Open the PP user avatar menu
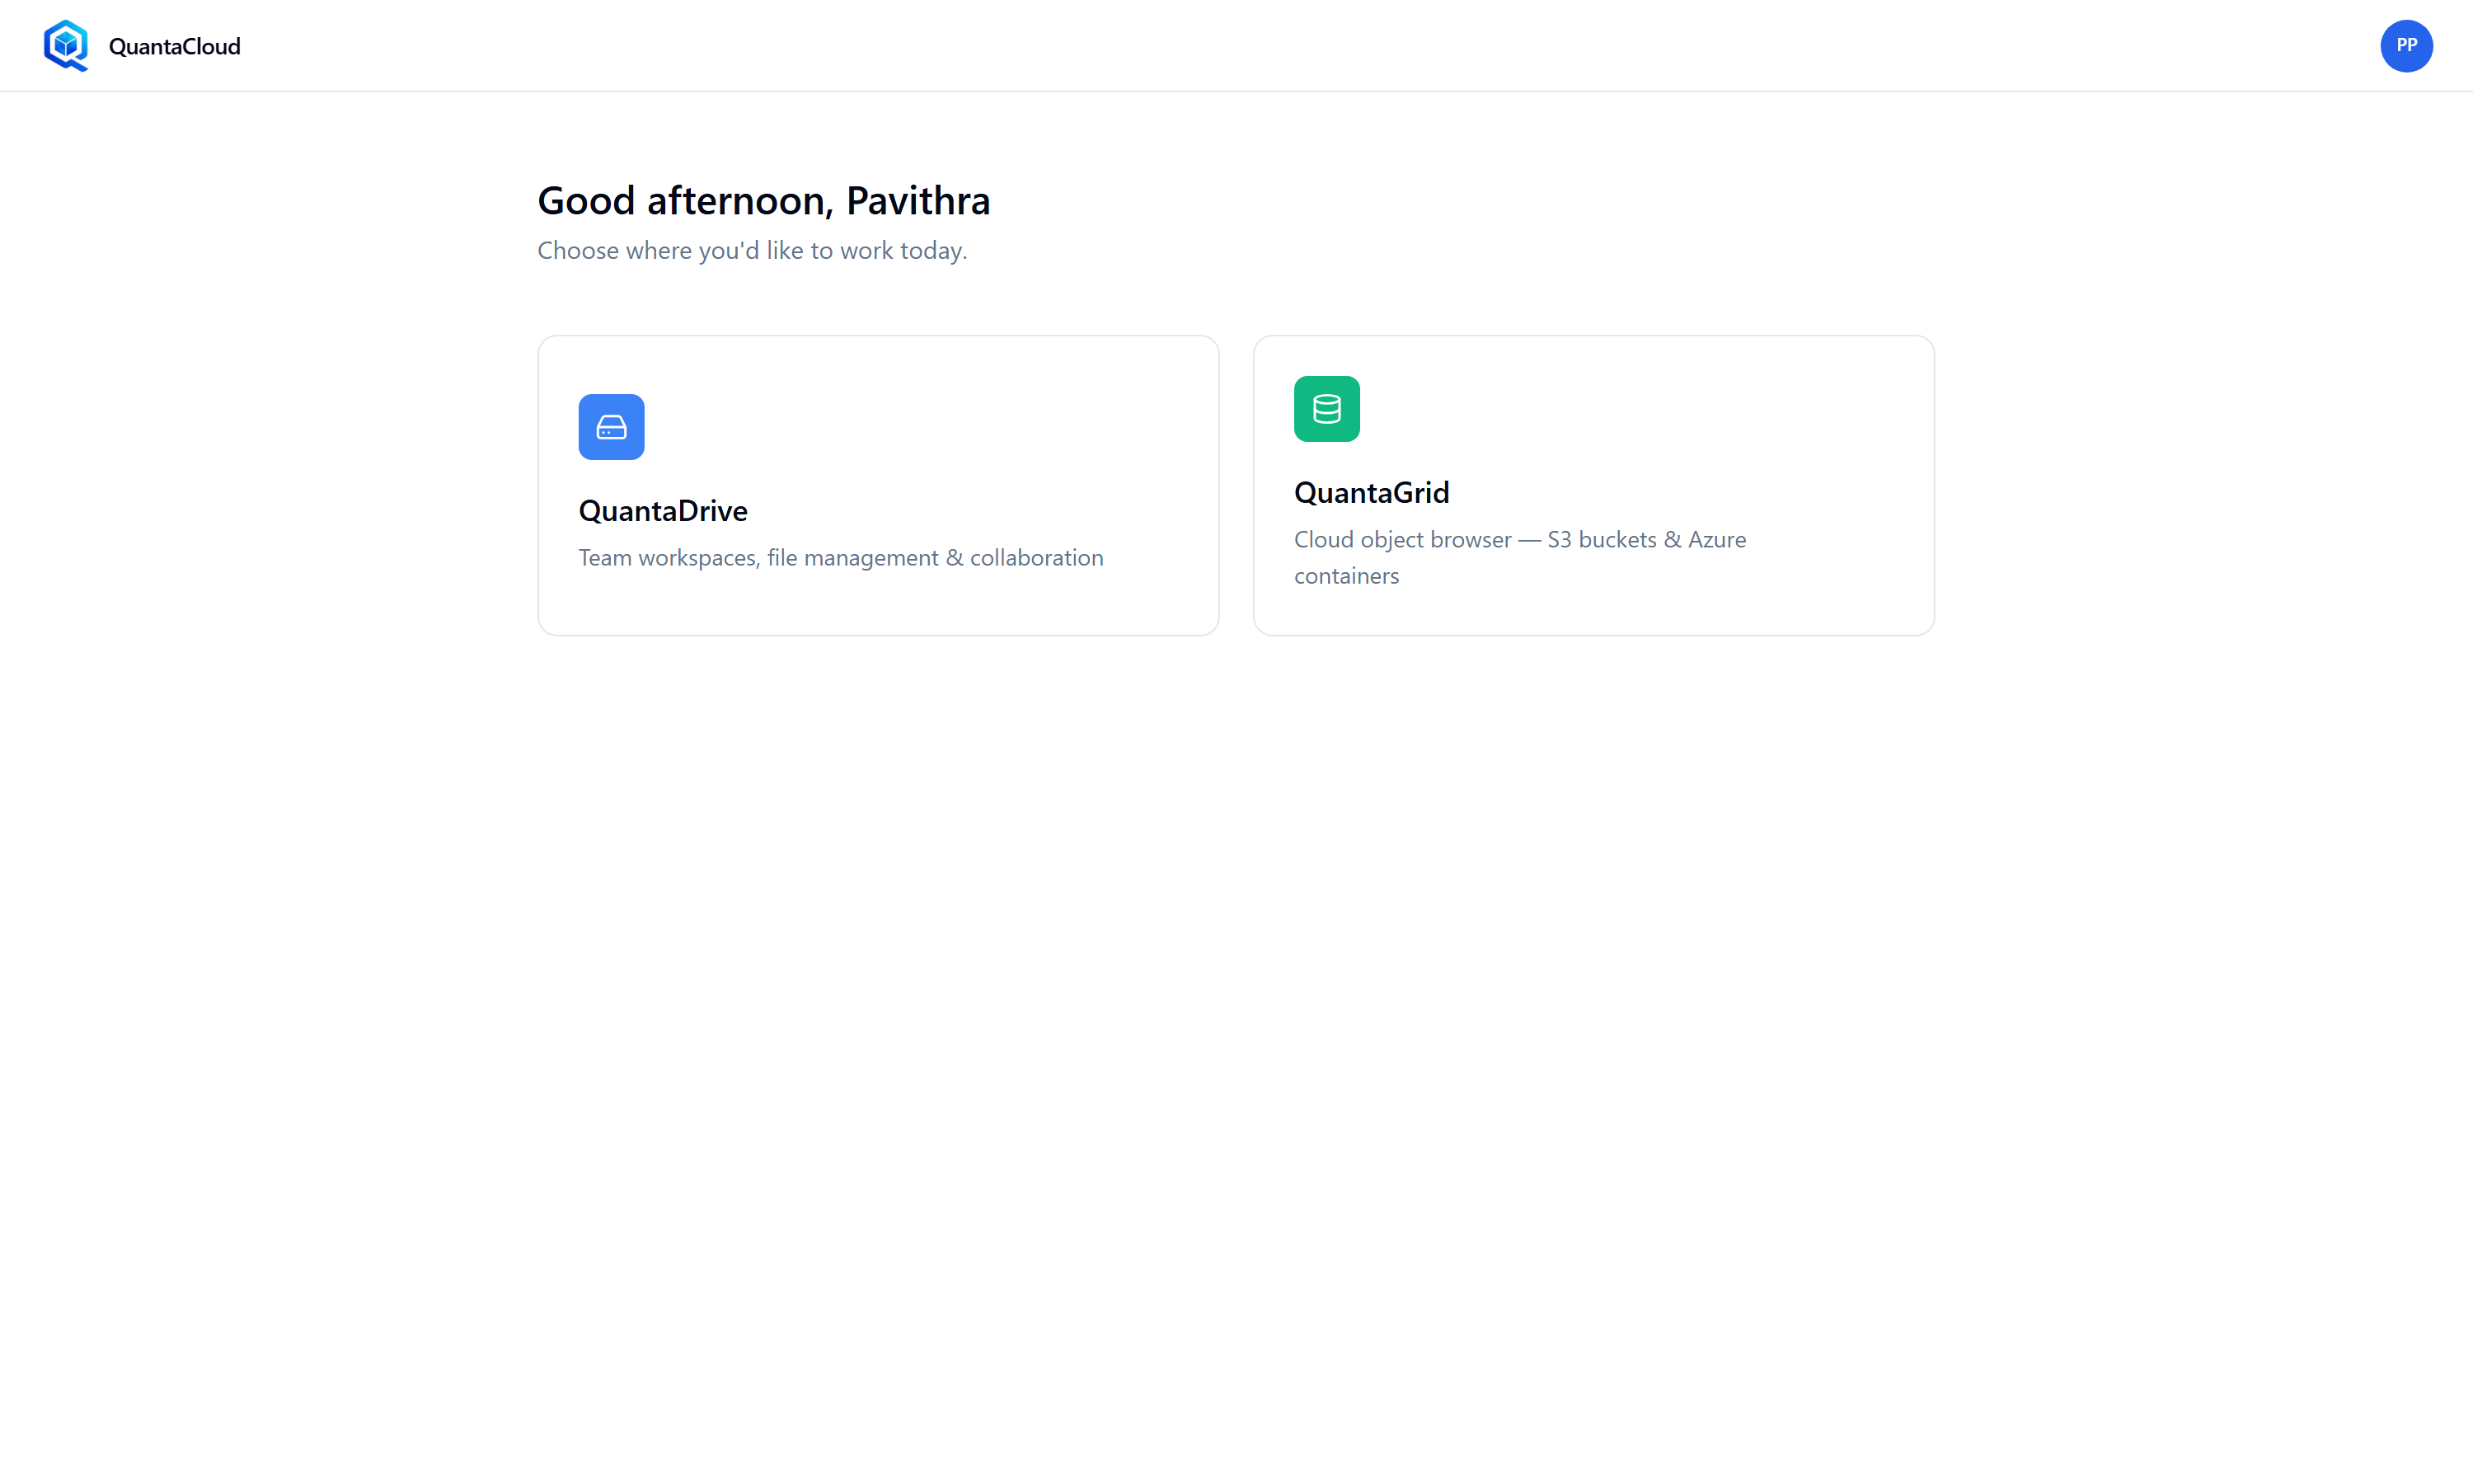Image resolution: width=2473 pixels, height=1484 pixels. 2406,46
